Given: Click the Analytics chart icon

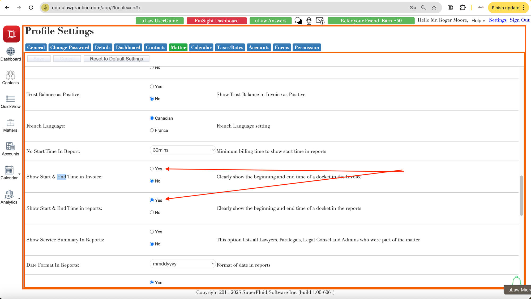Looking at the screenshot, I should pos(9,194).
